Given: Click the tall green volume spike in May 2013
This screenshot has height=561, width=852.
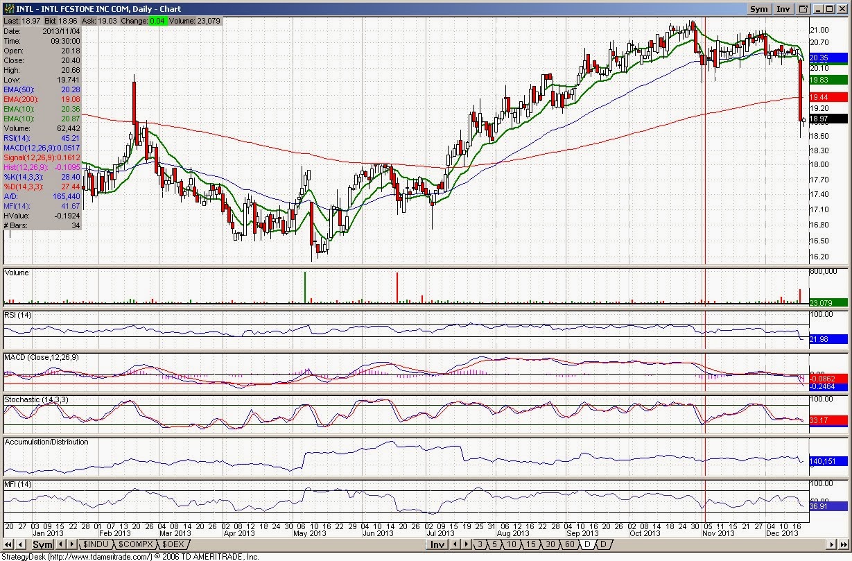Looking at the screenshot, I should (x=304, y=288).
